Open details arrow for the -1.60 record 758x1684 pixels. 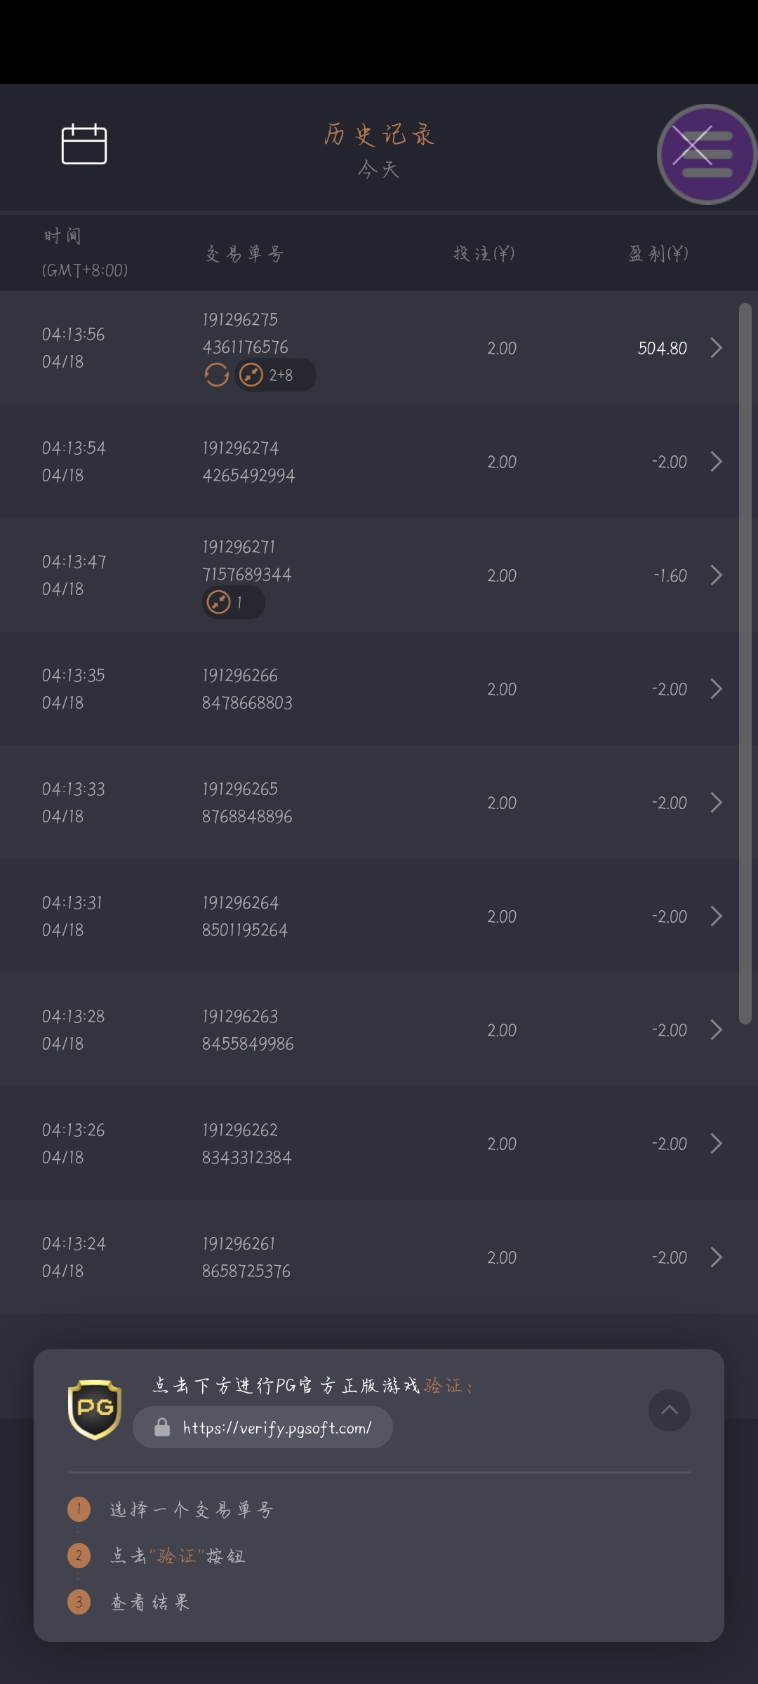716,575
